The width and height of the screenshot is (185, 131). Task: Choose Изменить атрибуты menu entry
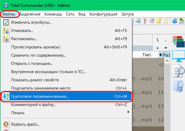[x=67, y=22]
